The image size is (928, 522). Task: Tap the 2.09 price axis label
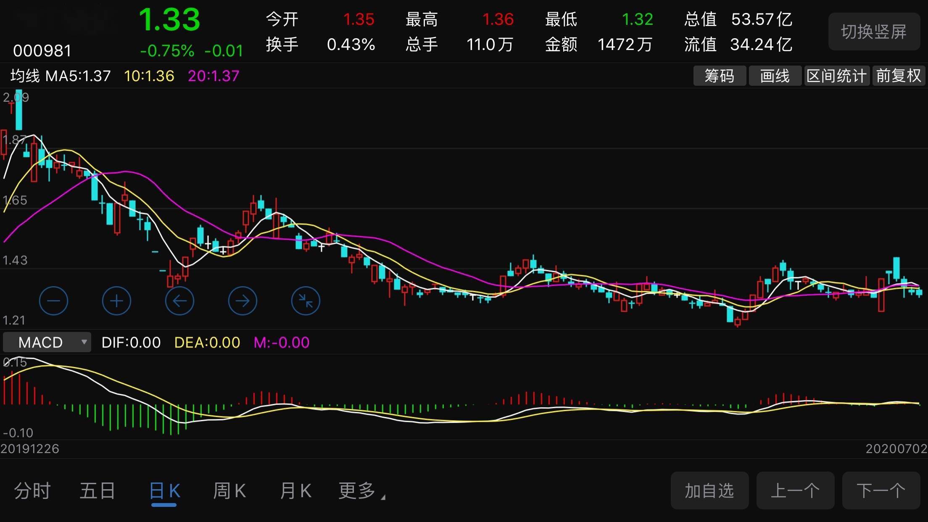point(16,98)
